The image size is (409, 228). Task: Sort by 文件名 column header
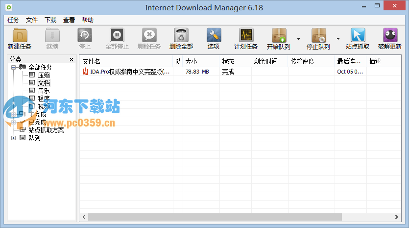click(126, 61)
